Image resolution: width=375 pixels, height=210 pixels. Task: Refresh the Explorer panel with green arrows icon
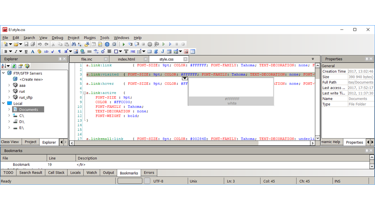click(14, 66)
